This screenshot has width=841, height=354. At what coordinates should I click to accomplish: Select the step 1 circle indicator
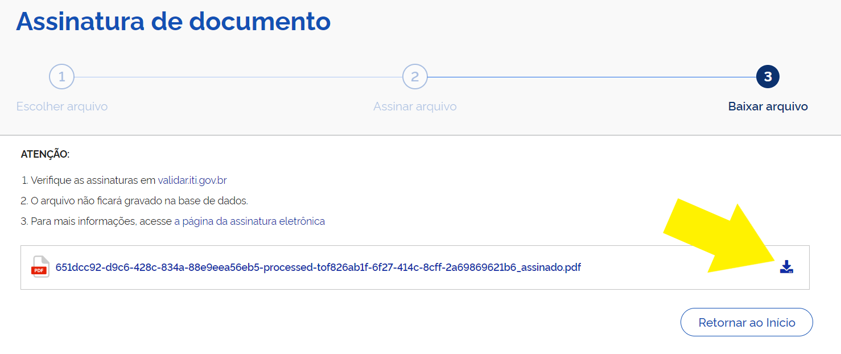(x=61, y=77)
